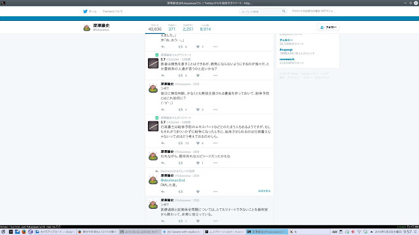419x235 pixels.
Task: Open more menu on 'DMした者。' tweet
Action: [x=215, y=191]
